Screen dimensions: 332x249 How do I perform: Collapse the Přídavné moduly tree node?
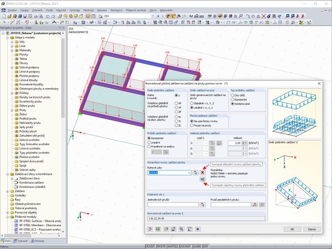click(x=7, y=217)
